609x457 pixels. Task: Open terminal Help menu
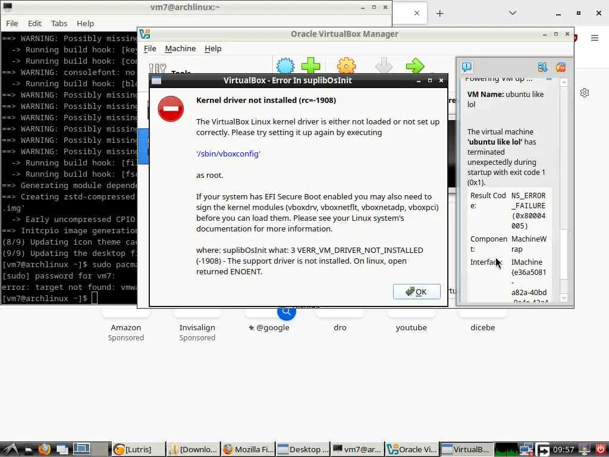[85, 23]
